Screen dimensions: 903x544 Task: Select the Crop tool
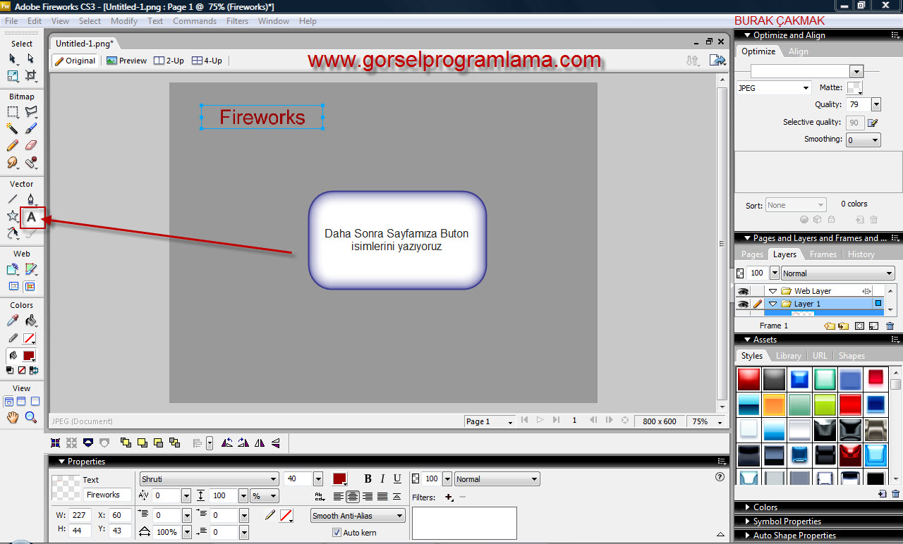click(x=31, y=75)
